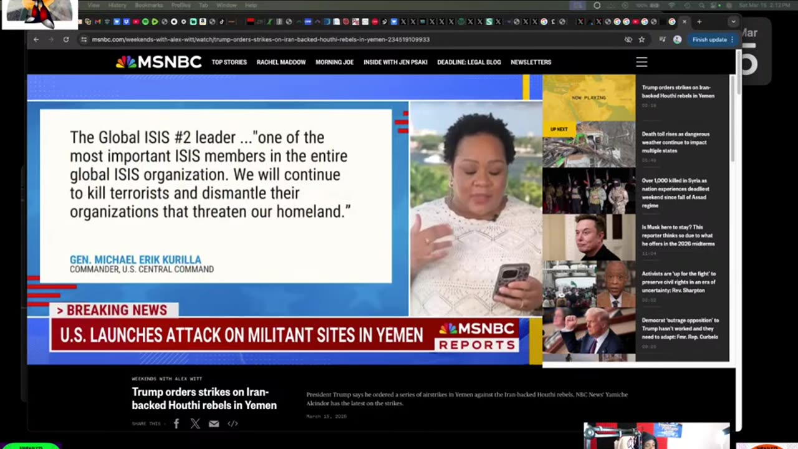Bookmark this page with the star
Screen dimensions: 798x449
pos(642,39)
